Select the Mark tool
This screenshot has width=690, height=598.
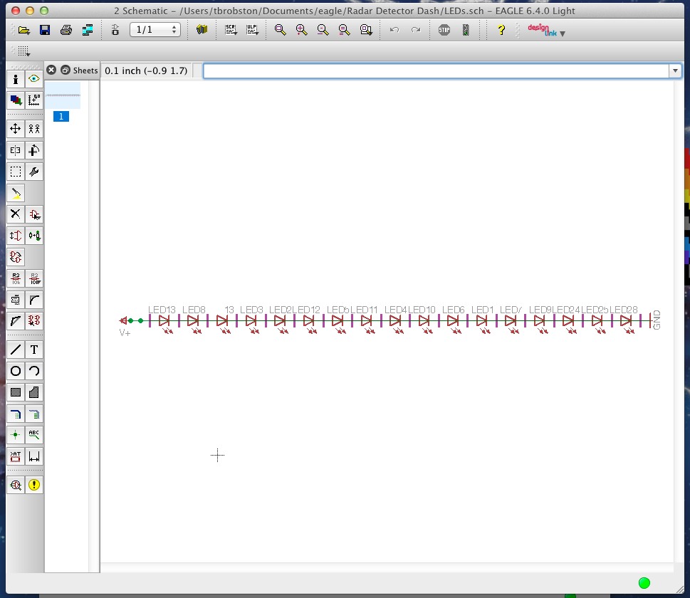[x=34, y=100]
